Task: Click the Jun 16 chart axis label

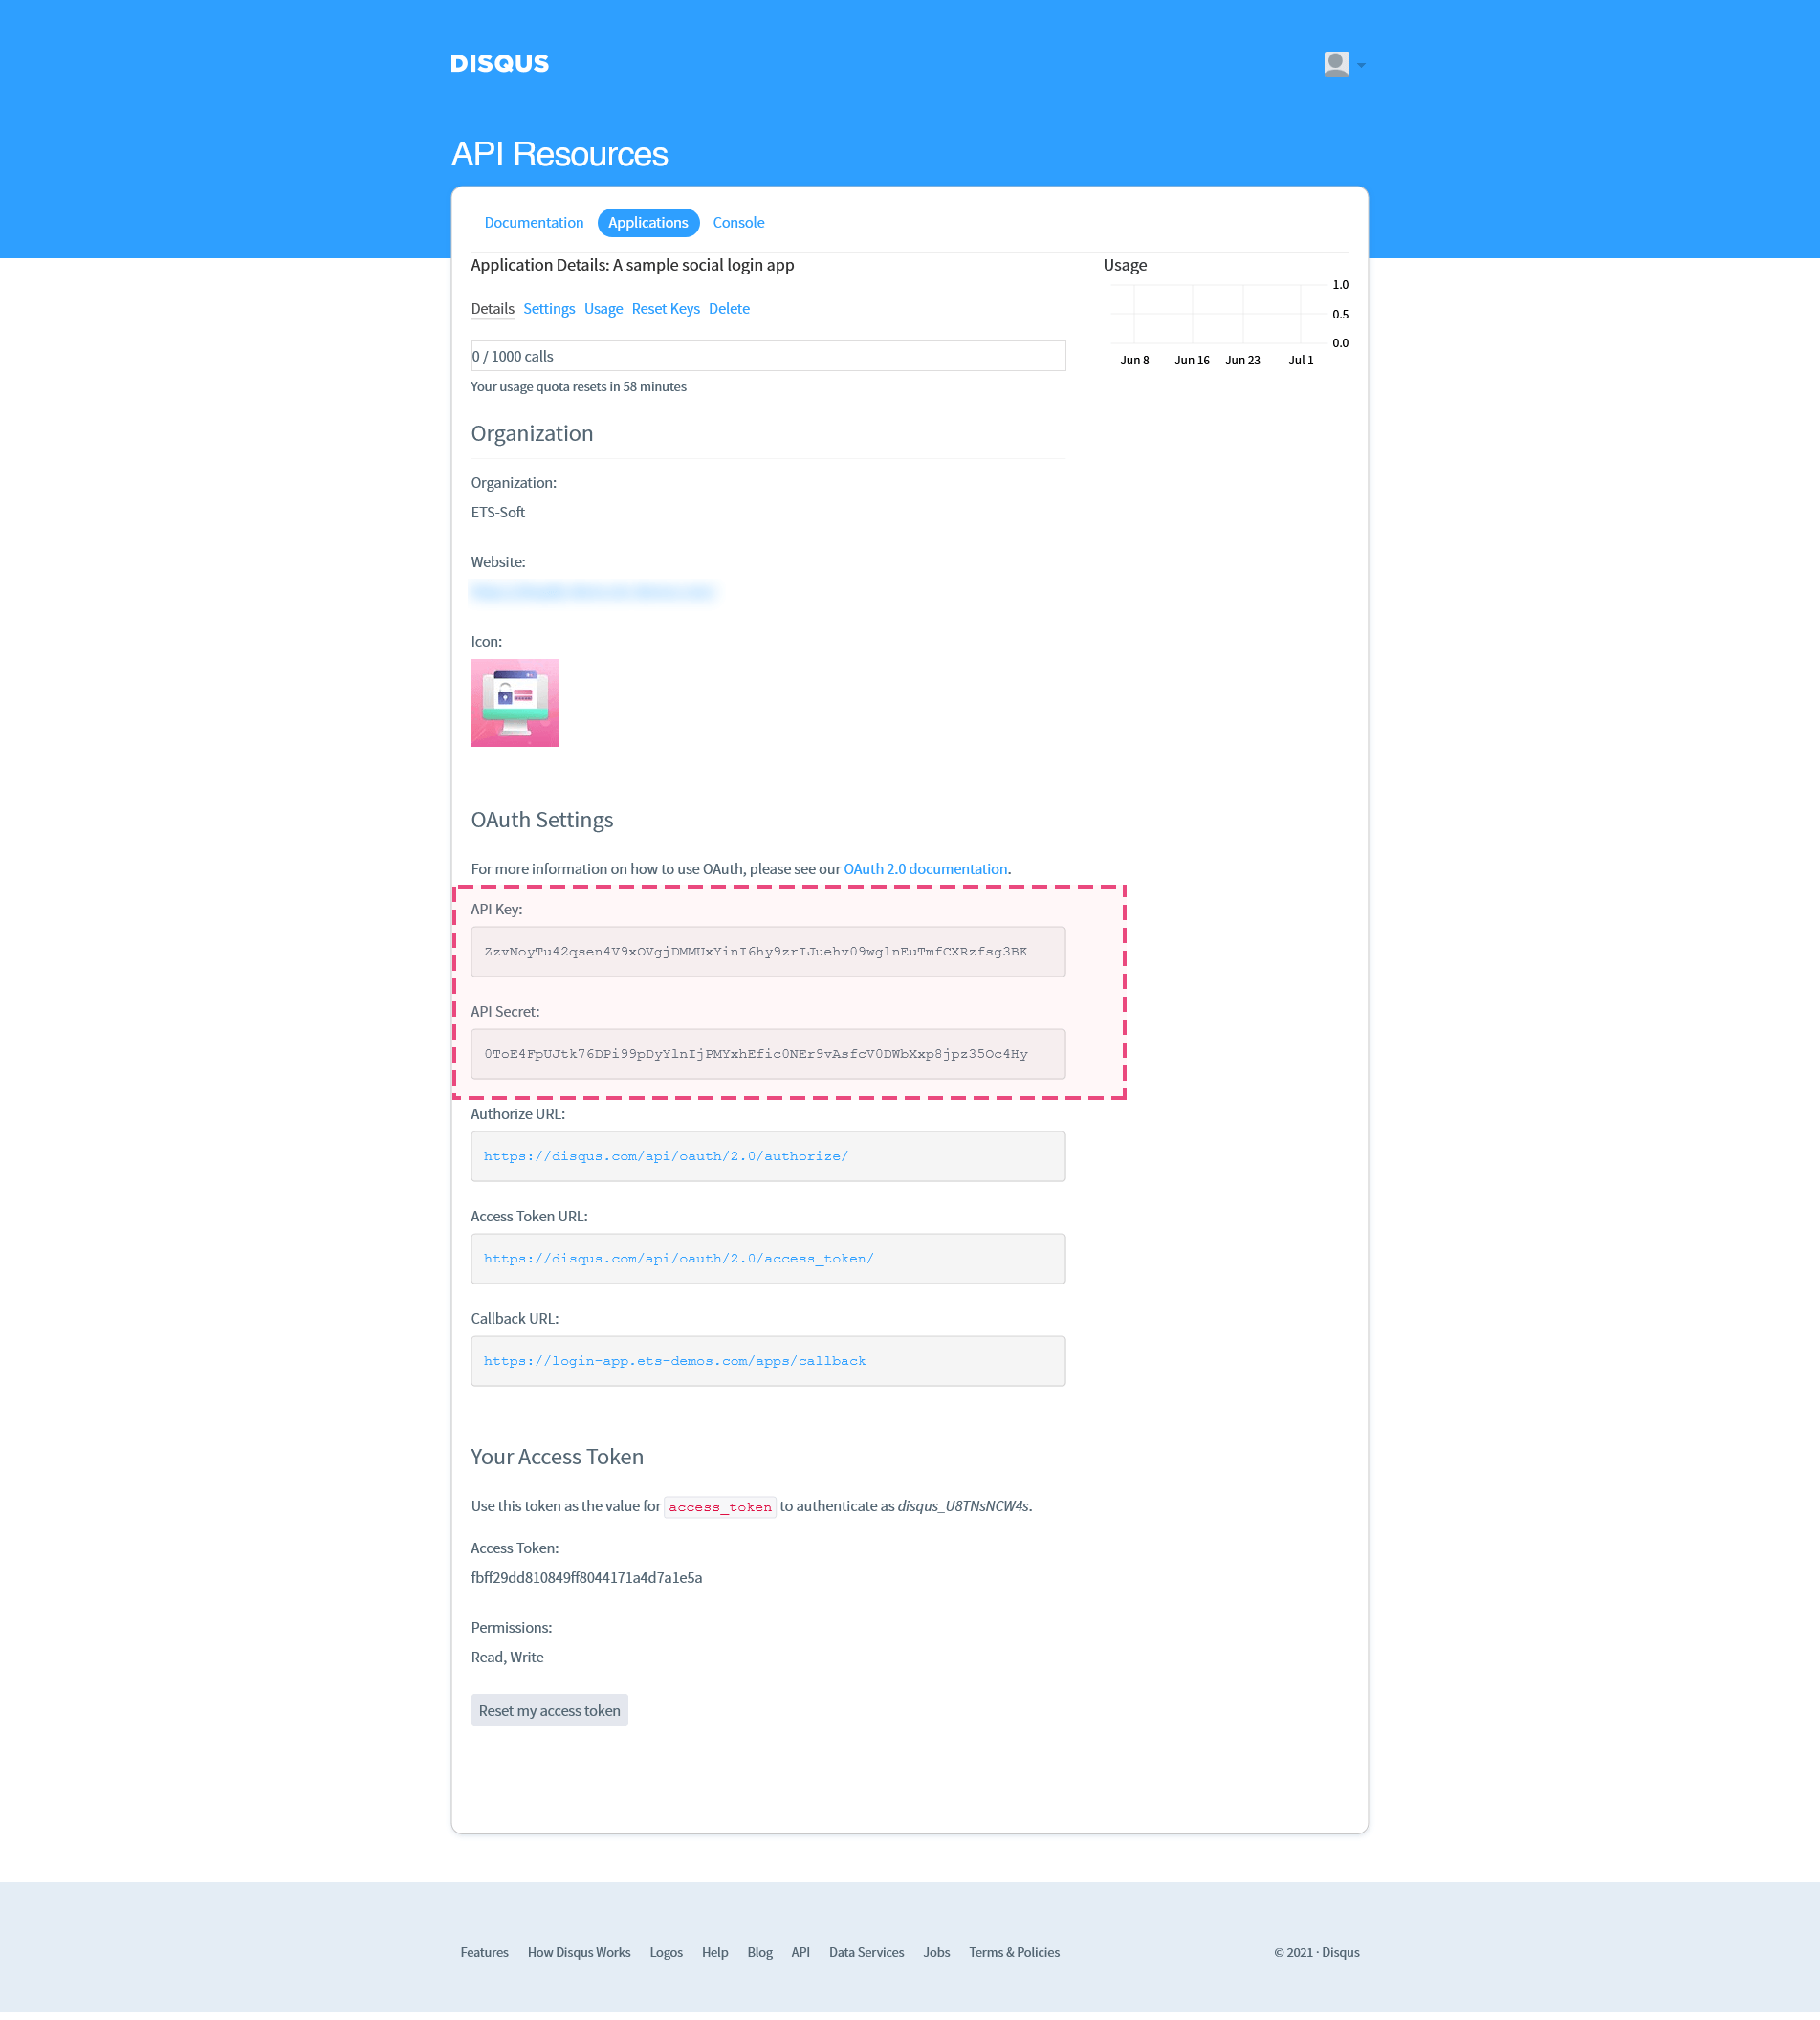Action: point(1192,360)
